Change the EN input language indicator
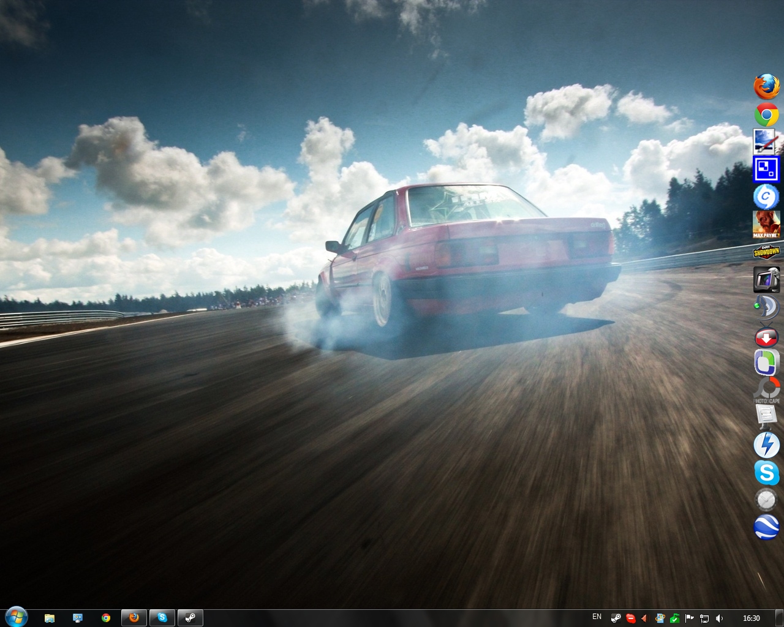 [x=597, y=617]
